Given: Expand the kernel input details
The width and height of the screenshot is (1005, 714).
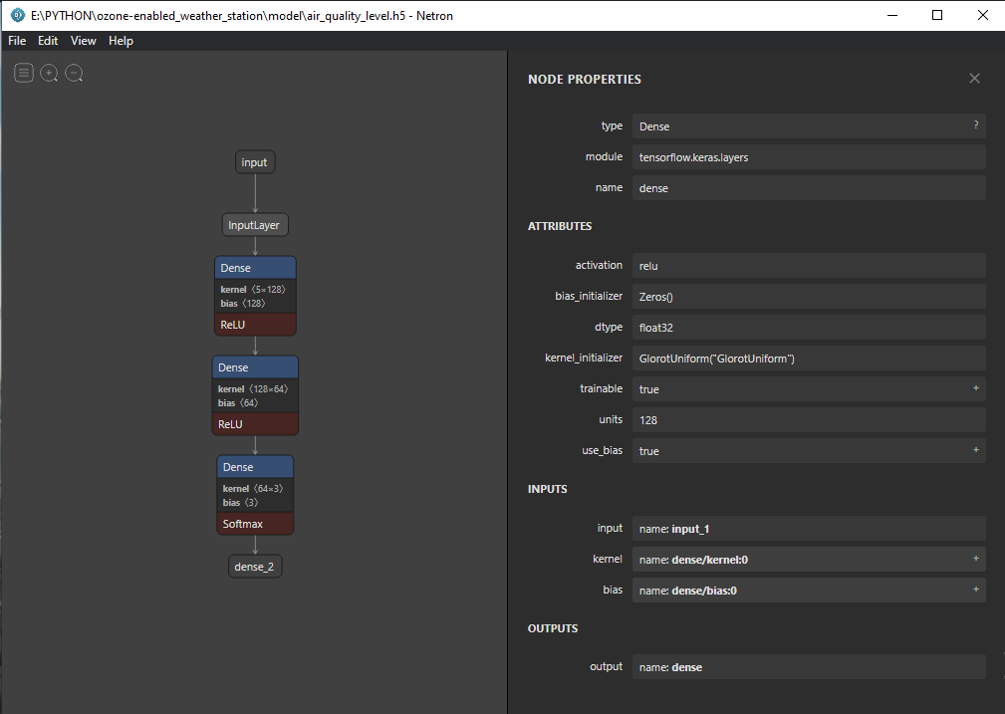Looking at the screenshot, I should pyautogui.click(x=975, y=559).
